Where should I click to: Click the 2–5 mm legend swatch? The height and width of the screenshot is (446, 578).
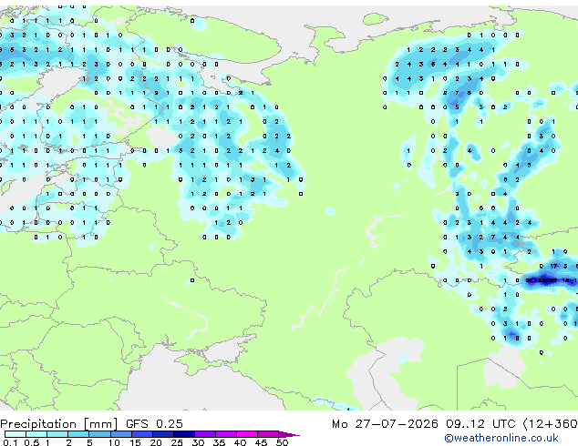(x=78, y=434)
